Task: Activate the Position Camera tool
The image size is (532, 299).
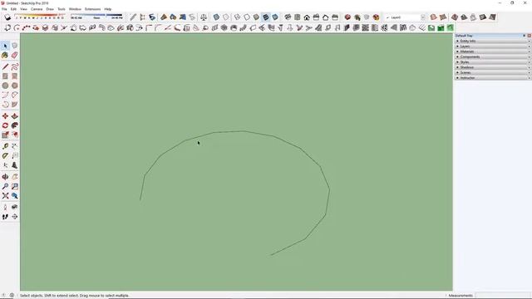Action: pos(5,207)
